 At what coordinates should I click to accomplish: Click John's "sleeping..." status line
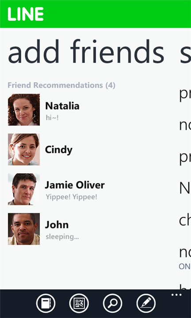62,237
